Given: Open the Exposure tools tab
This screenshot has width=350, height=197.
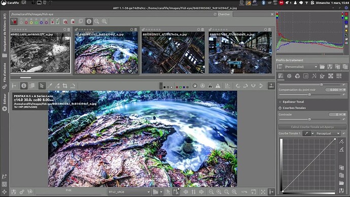Looking at the screenshot, I should point(281,76).
